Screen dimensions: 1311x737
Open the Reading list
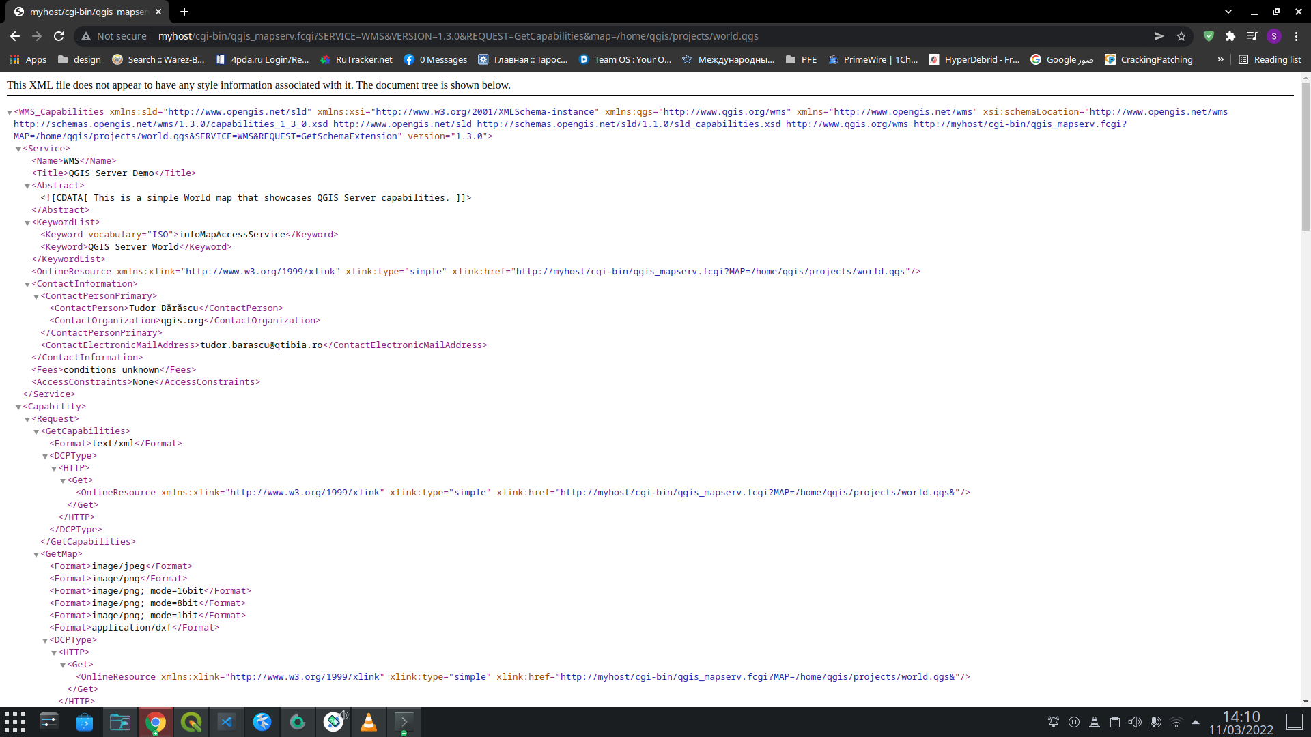pos(1270,59)
